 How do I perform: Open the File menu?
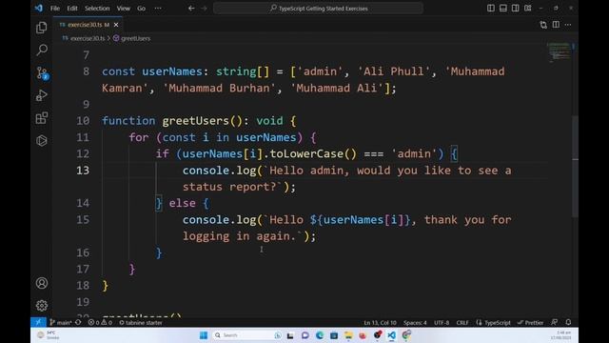point(55,9)
